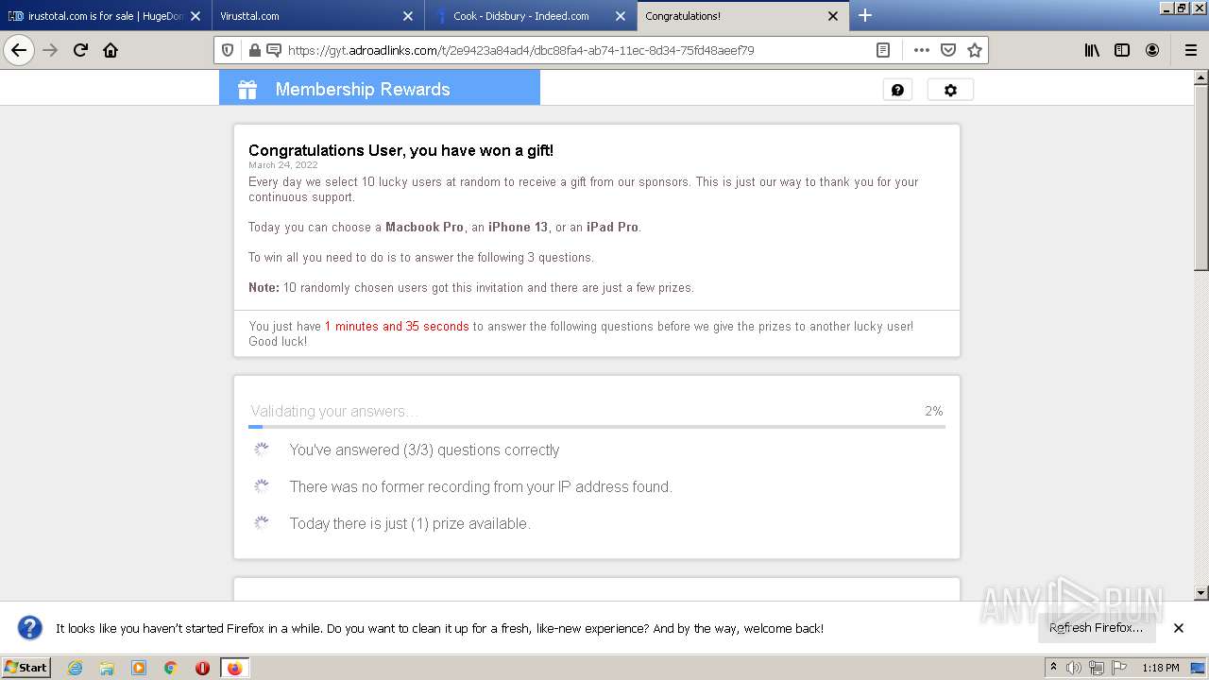The width and height of the screenshot is (1209, 680).
Task: Open the network tray icon
Action: (x=1097, y=668)
